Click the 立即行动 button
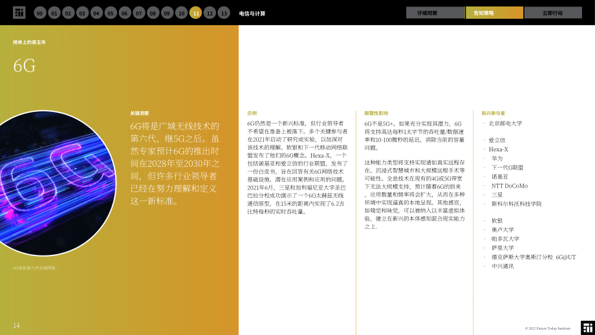 pyautogui.click(x=553, y=12)
